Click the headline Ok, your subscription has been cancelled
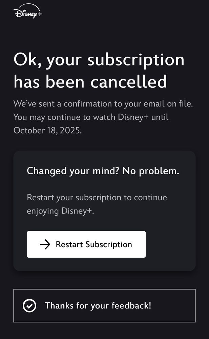This screenshot has height=339, width=209. click(98, 70)
